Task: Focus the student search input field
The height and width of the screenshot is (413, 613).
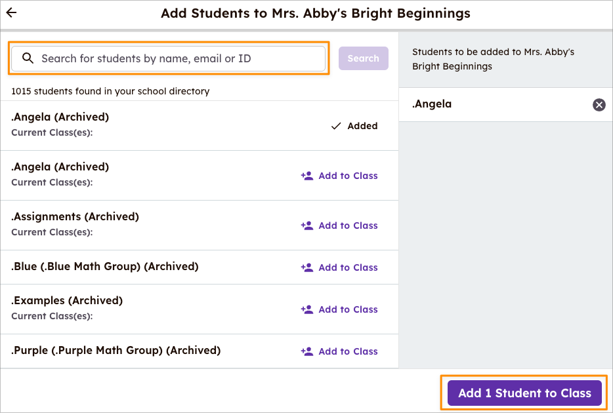Action: [169, 58]
